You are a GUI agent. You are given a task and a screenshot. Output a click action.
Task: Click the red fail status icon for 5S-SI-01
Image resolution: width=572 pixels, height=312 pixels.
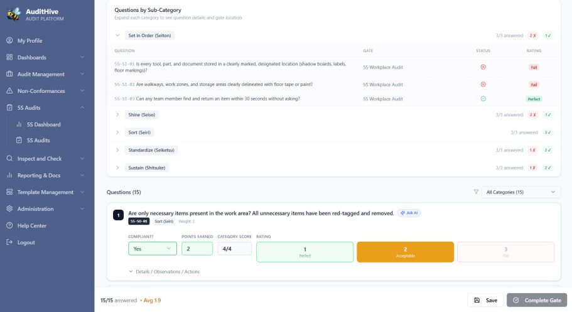point(483,67)
